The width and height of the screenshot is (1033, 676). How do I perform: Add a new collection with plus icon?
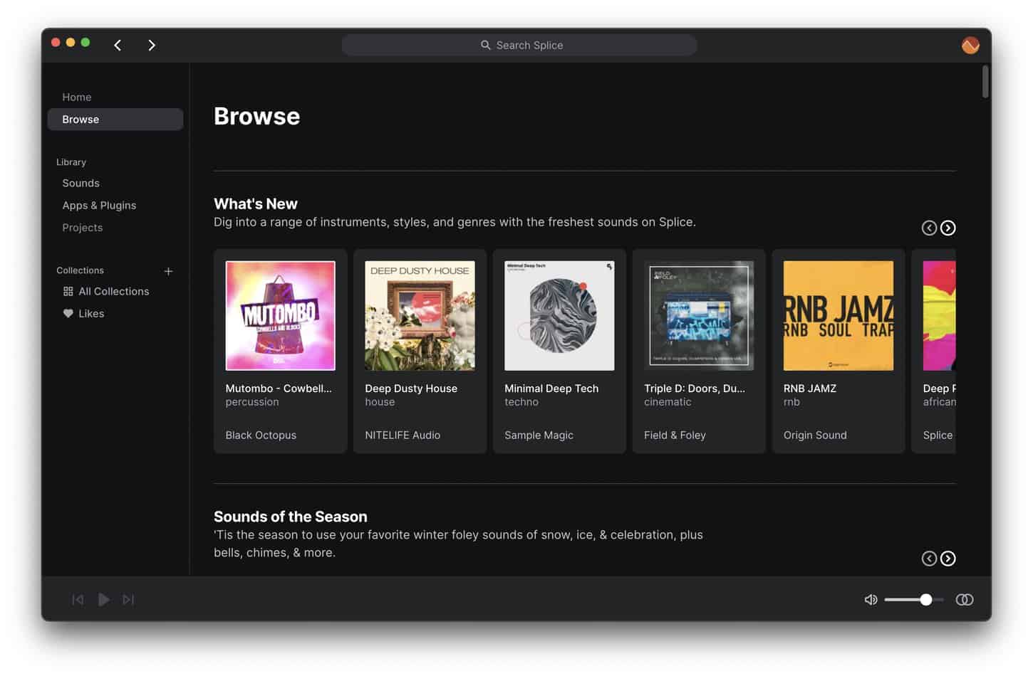point(168,271)
